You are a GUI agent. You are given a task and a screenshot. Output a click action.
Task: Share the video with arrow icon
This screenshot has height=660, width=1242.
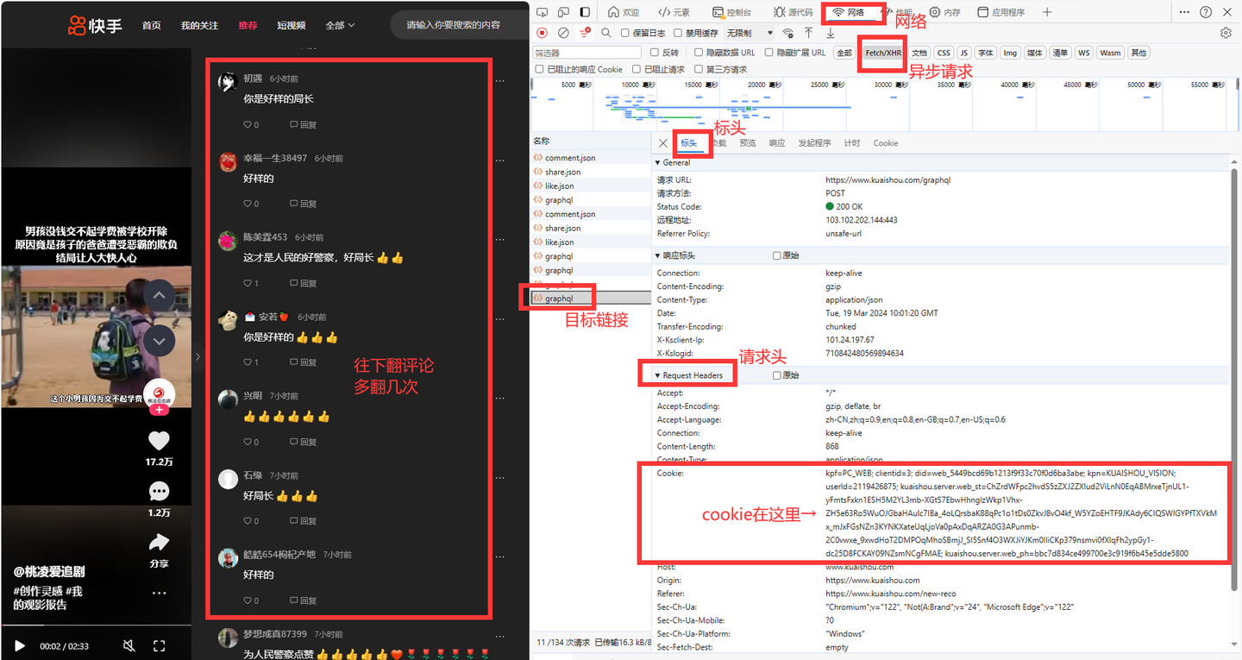pos(159,542)
